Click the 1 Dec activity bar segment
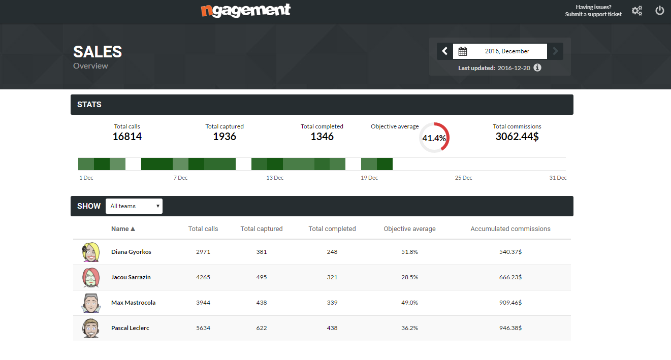 (86, 164)
